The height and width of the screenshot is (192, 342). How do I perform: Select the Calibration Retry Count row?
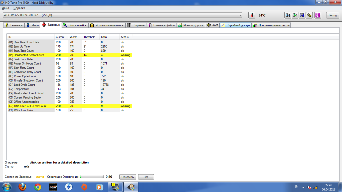pyautogui.click(x=70, y=72)
